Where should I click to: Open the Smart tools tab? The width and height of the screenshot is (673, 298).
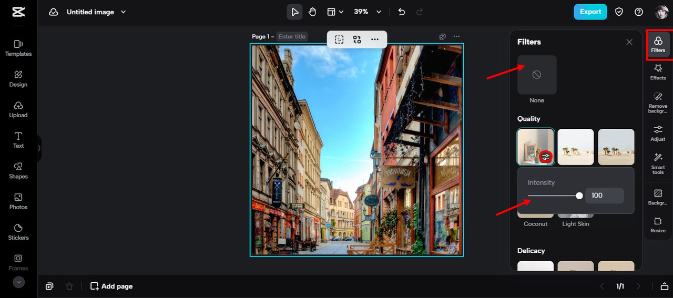[658, 163]
